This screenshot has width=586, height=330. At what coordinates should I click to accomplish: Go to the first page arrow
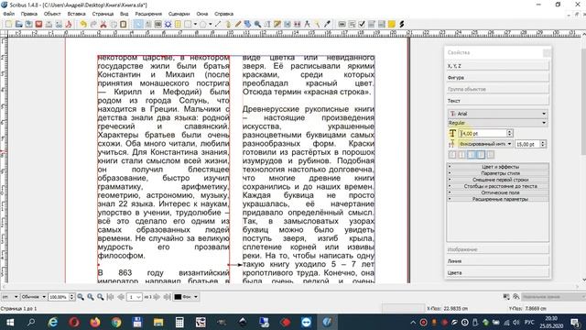point(110,297)
